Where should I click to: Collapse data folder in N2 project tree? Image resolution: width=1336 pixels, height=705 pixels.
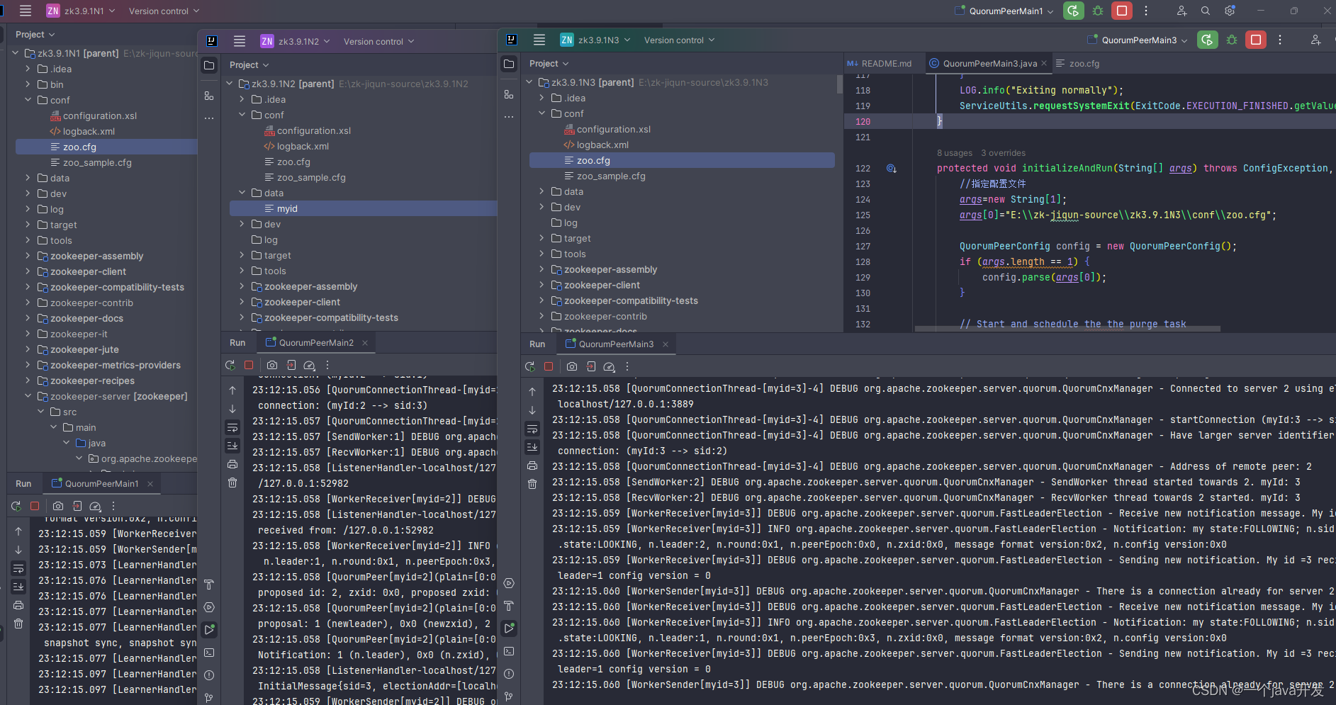(242, 193)
